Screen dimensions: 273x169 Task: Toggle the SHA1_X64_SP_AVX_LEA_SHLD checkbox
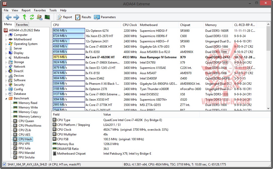click(x=5, y=164)
